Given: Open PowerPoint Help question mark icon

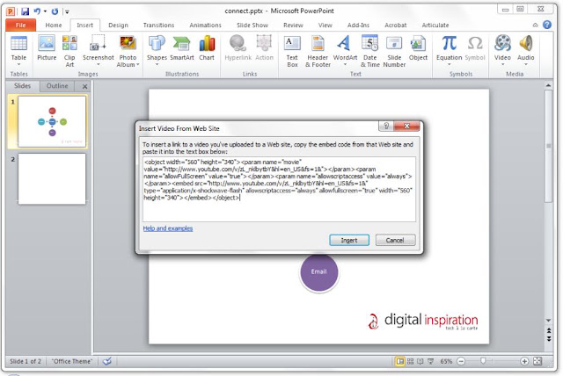Looking at the screenshot, I should 547,25.
